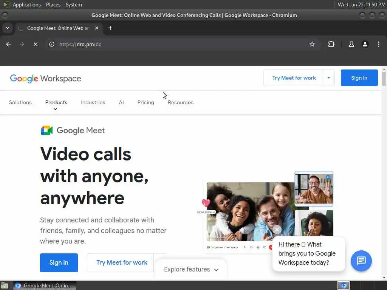Click the hero Sign in button
This screenshot has width=387, height=290.
59,263
